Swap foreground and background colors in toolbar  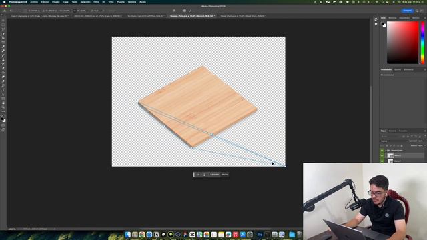[5, 116]
